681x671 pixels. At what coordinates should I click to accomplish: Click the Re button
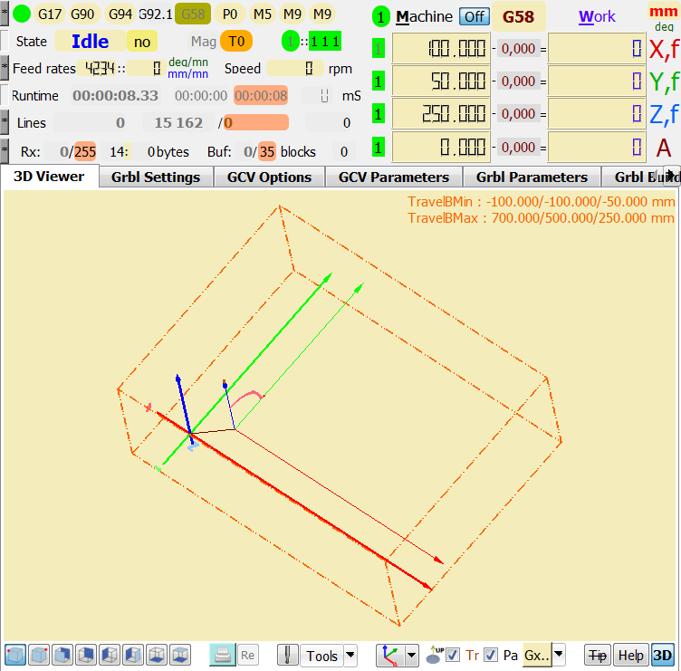pos(247,655)
